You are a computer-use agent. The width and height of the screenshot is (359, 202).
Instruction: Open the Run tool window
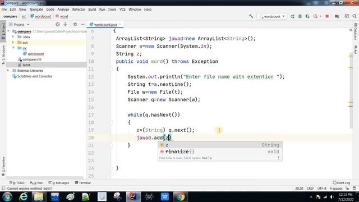[x=36, y=183]
